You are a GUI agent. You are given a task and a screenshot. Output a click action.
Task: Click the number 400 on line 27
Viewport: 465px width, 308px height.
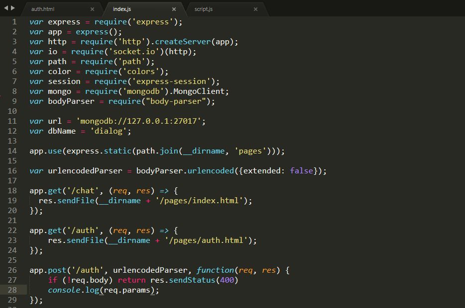tap(227, 280)
